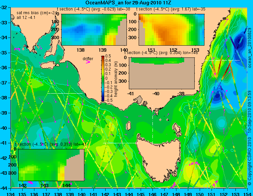Click the 0.5 tick on the colorbar
The width and height of the screenshot is (253, 196).
pos(108,56)
